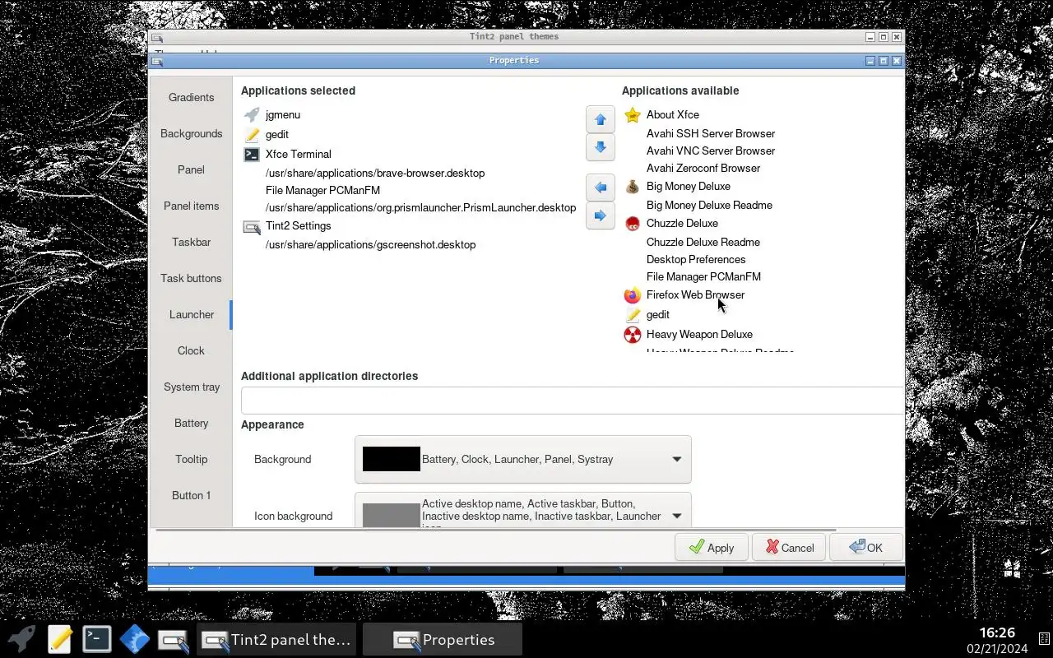Click the gray Icon background swatch
This screenshot has width=1053, height=658.
392,516
